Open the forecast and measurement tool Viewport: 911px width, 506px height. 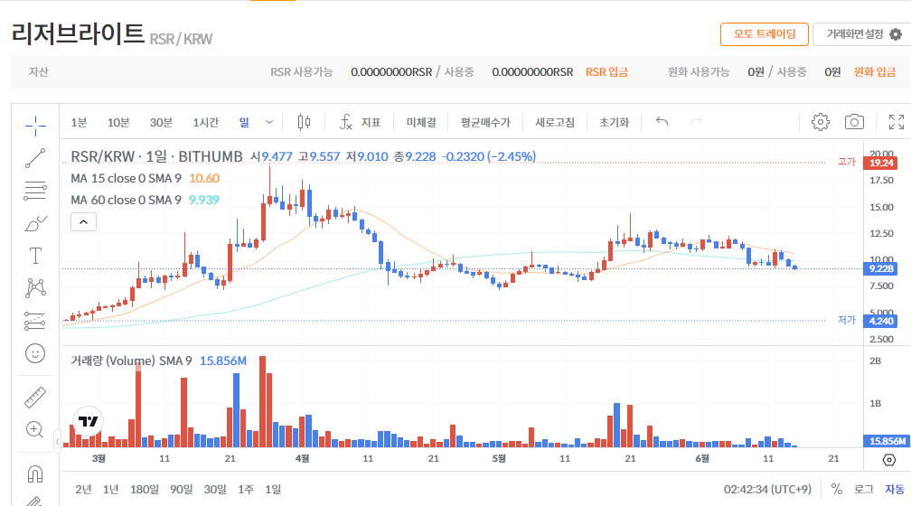(x=35, y=321)
